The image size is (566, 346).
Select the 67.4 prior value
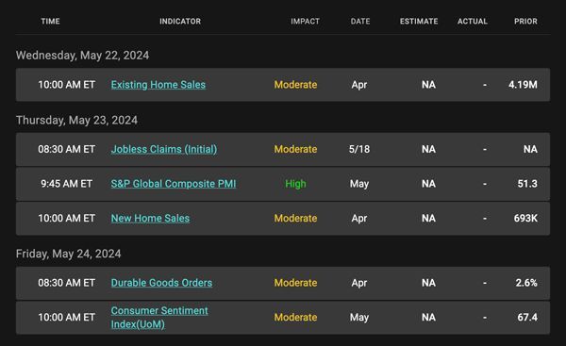tap(527, 318)
